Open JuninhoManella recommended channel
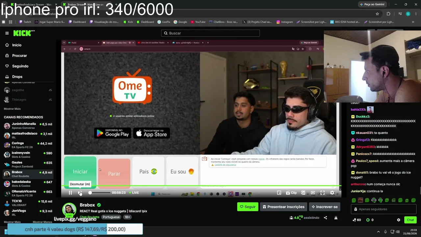Screen dimensions: 421x237 [28, 126]
